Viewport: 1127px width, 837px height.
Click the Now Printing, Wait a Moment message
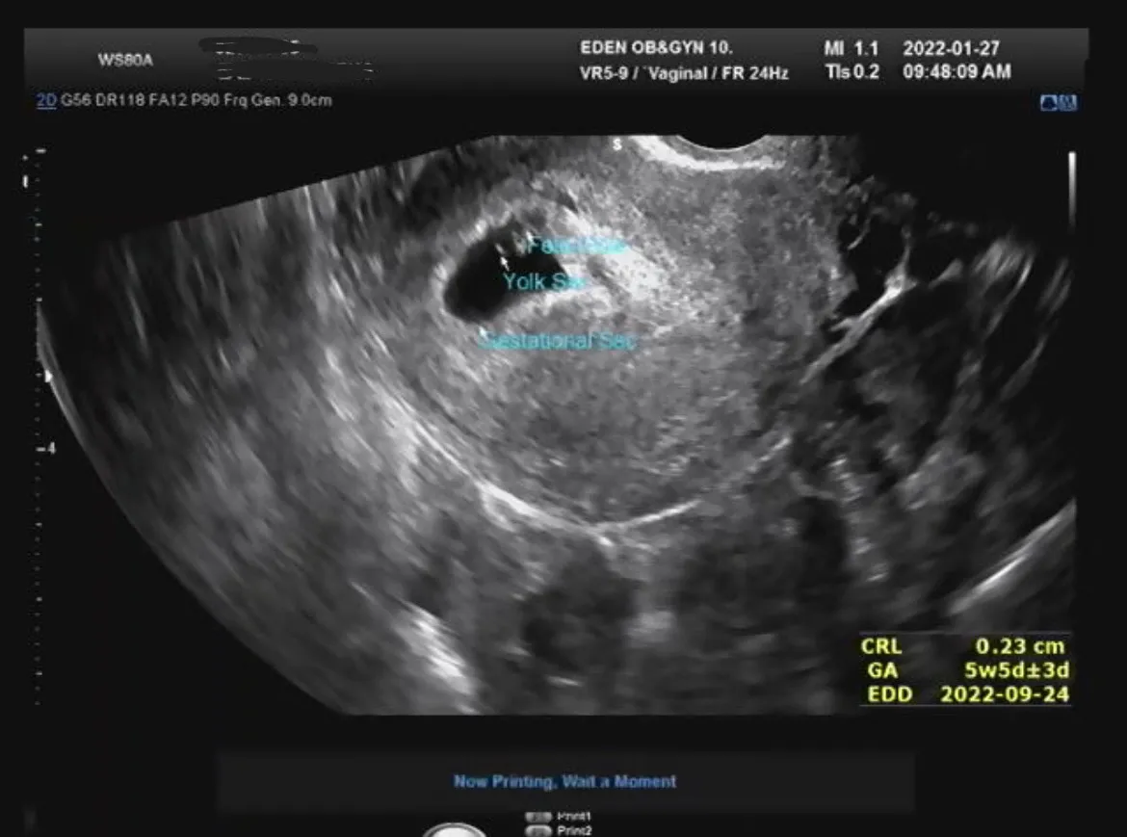564,781
